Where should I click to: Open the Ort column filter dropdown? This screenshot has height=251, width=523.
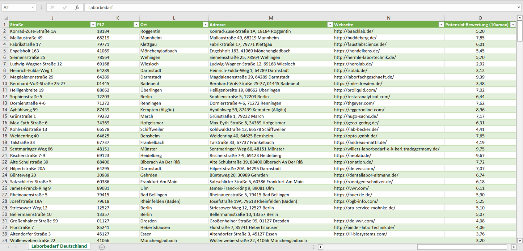205,25
